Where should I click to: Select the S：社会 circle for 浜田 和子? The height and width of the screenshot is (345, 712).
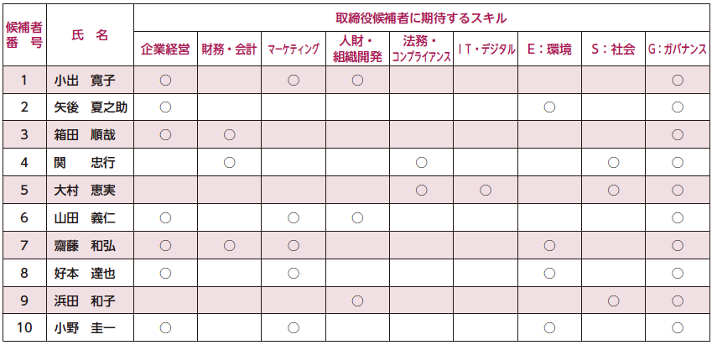(613, 301)
